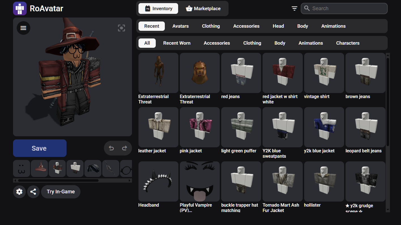Screen dimensions: 401x225
Task: Open the filter/sort icon beside search
Action: pyautogui.click(x=295, y=8)
